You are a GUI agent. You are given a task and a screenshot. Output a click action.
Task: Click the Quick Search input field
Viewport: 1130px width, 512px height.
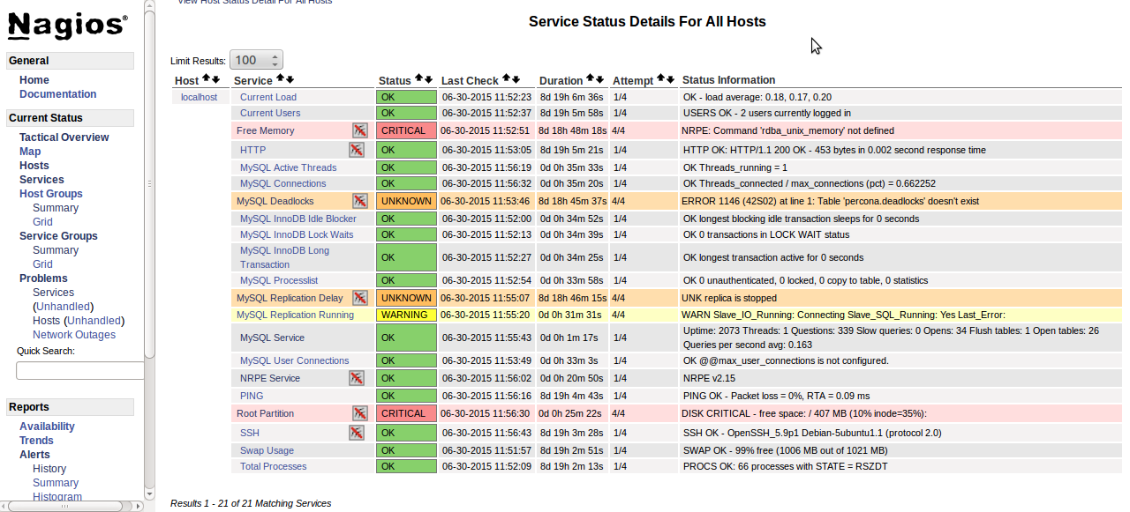(x=79, y=371)
